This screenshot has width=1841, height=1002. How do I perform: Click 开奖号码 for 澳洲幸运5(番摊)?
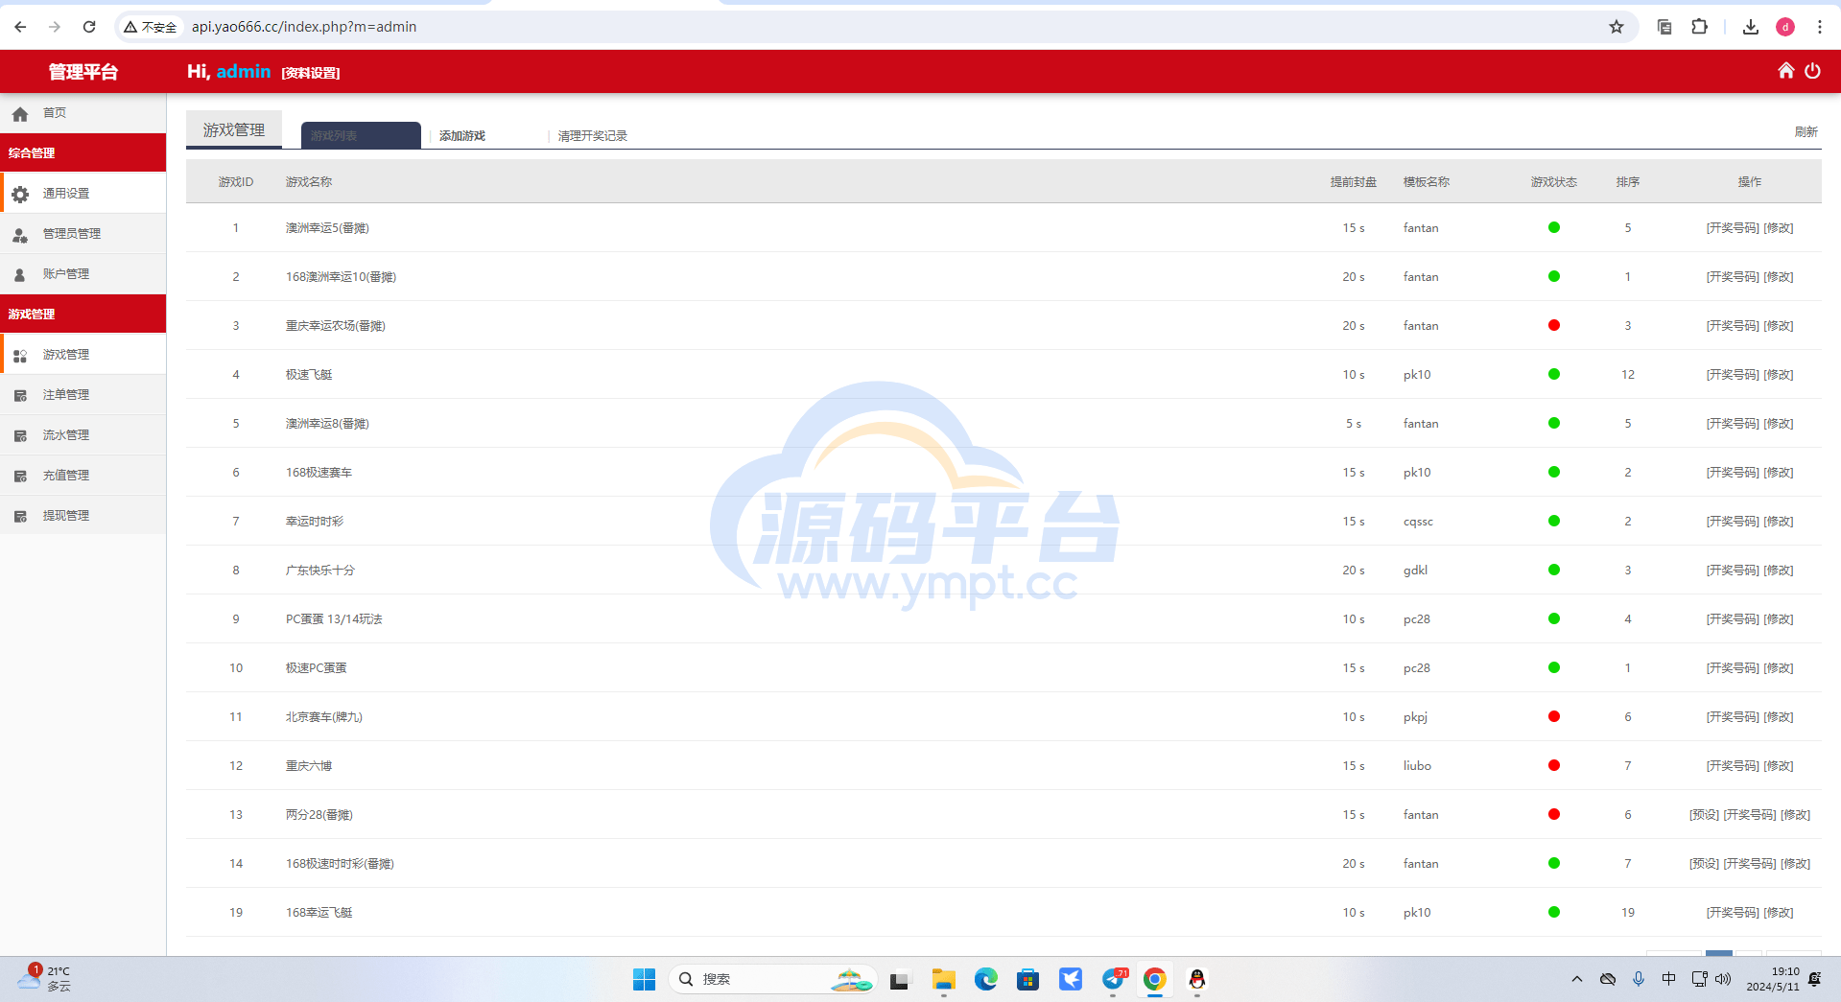tap(1733, 228)
